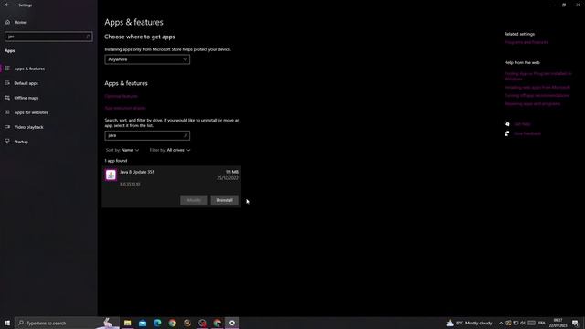This screenshot has width=585, height=329.
Task: Open the Sort by Name dropdown
Action: 122,150
